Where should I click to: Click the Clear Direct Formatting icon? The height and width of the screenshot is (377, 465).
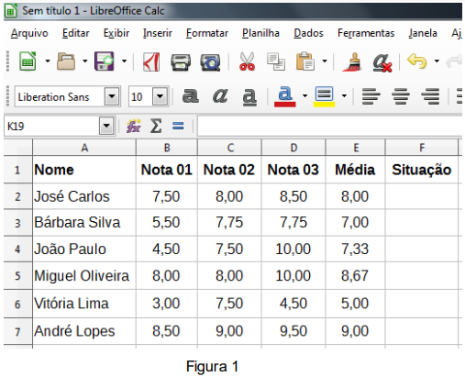pyautogui.click(x=382, y=62)
